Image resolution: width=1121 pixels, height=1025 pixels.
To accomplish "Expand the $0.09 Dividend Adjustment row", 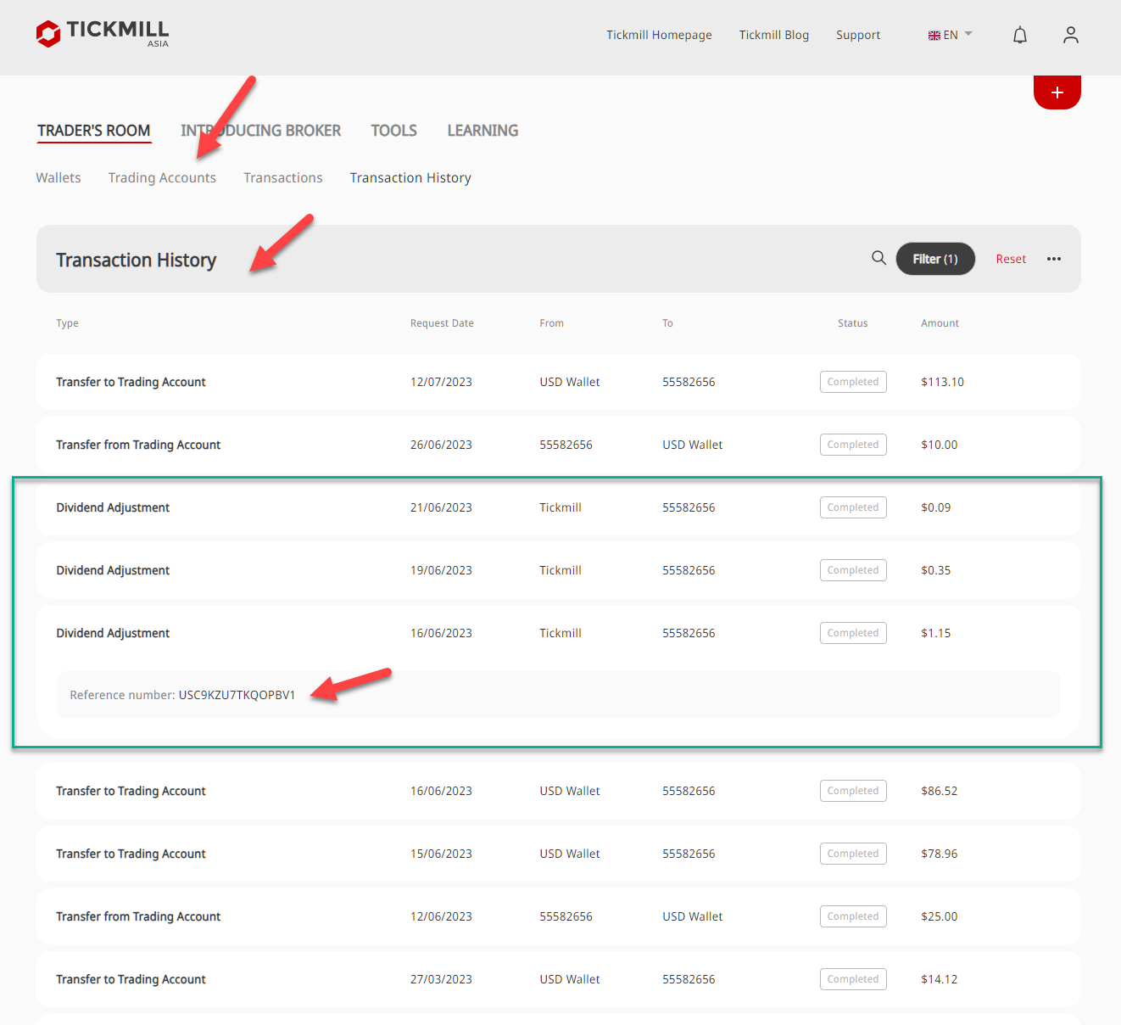I will click(x=559, y=507).
